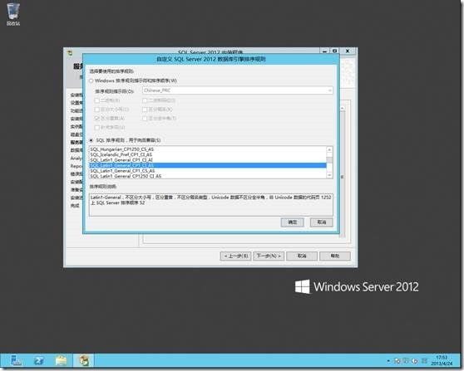The height and width of the screenshot is (371, 464).
Task: Open the Chinese_PRC collation designator dropdown
Action: click(237, 90)
